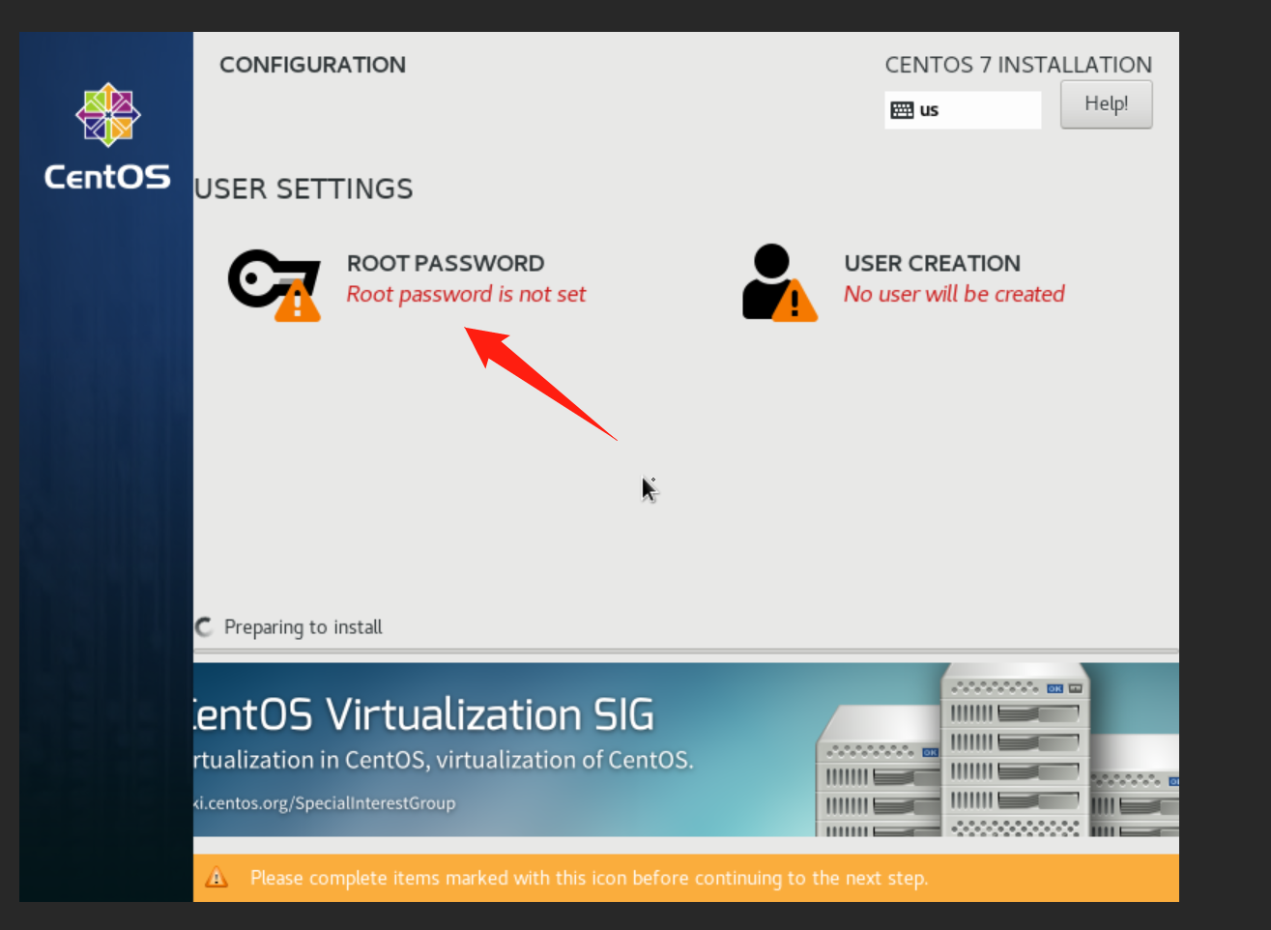Open the Help! button
The width and height of the screenshot is (1271, 930).
tap(1106, 103)
